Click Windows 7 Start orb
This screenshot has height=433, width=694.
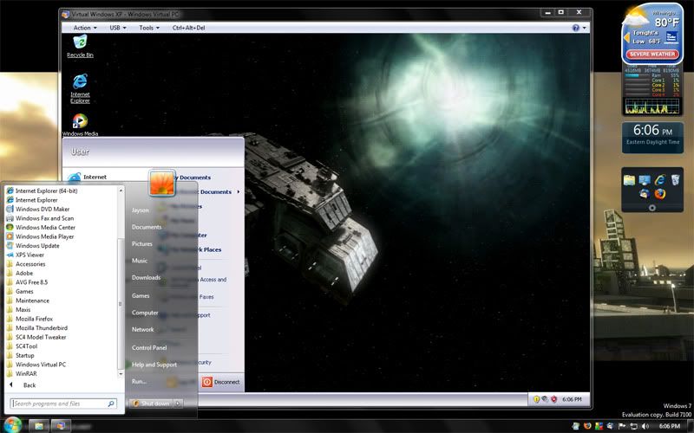[x=12, y=425]
